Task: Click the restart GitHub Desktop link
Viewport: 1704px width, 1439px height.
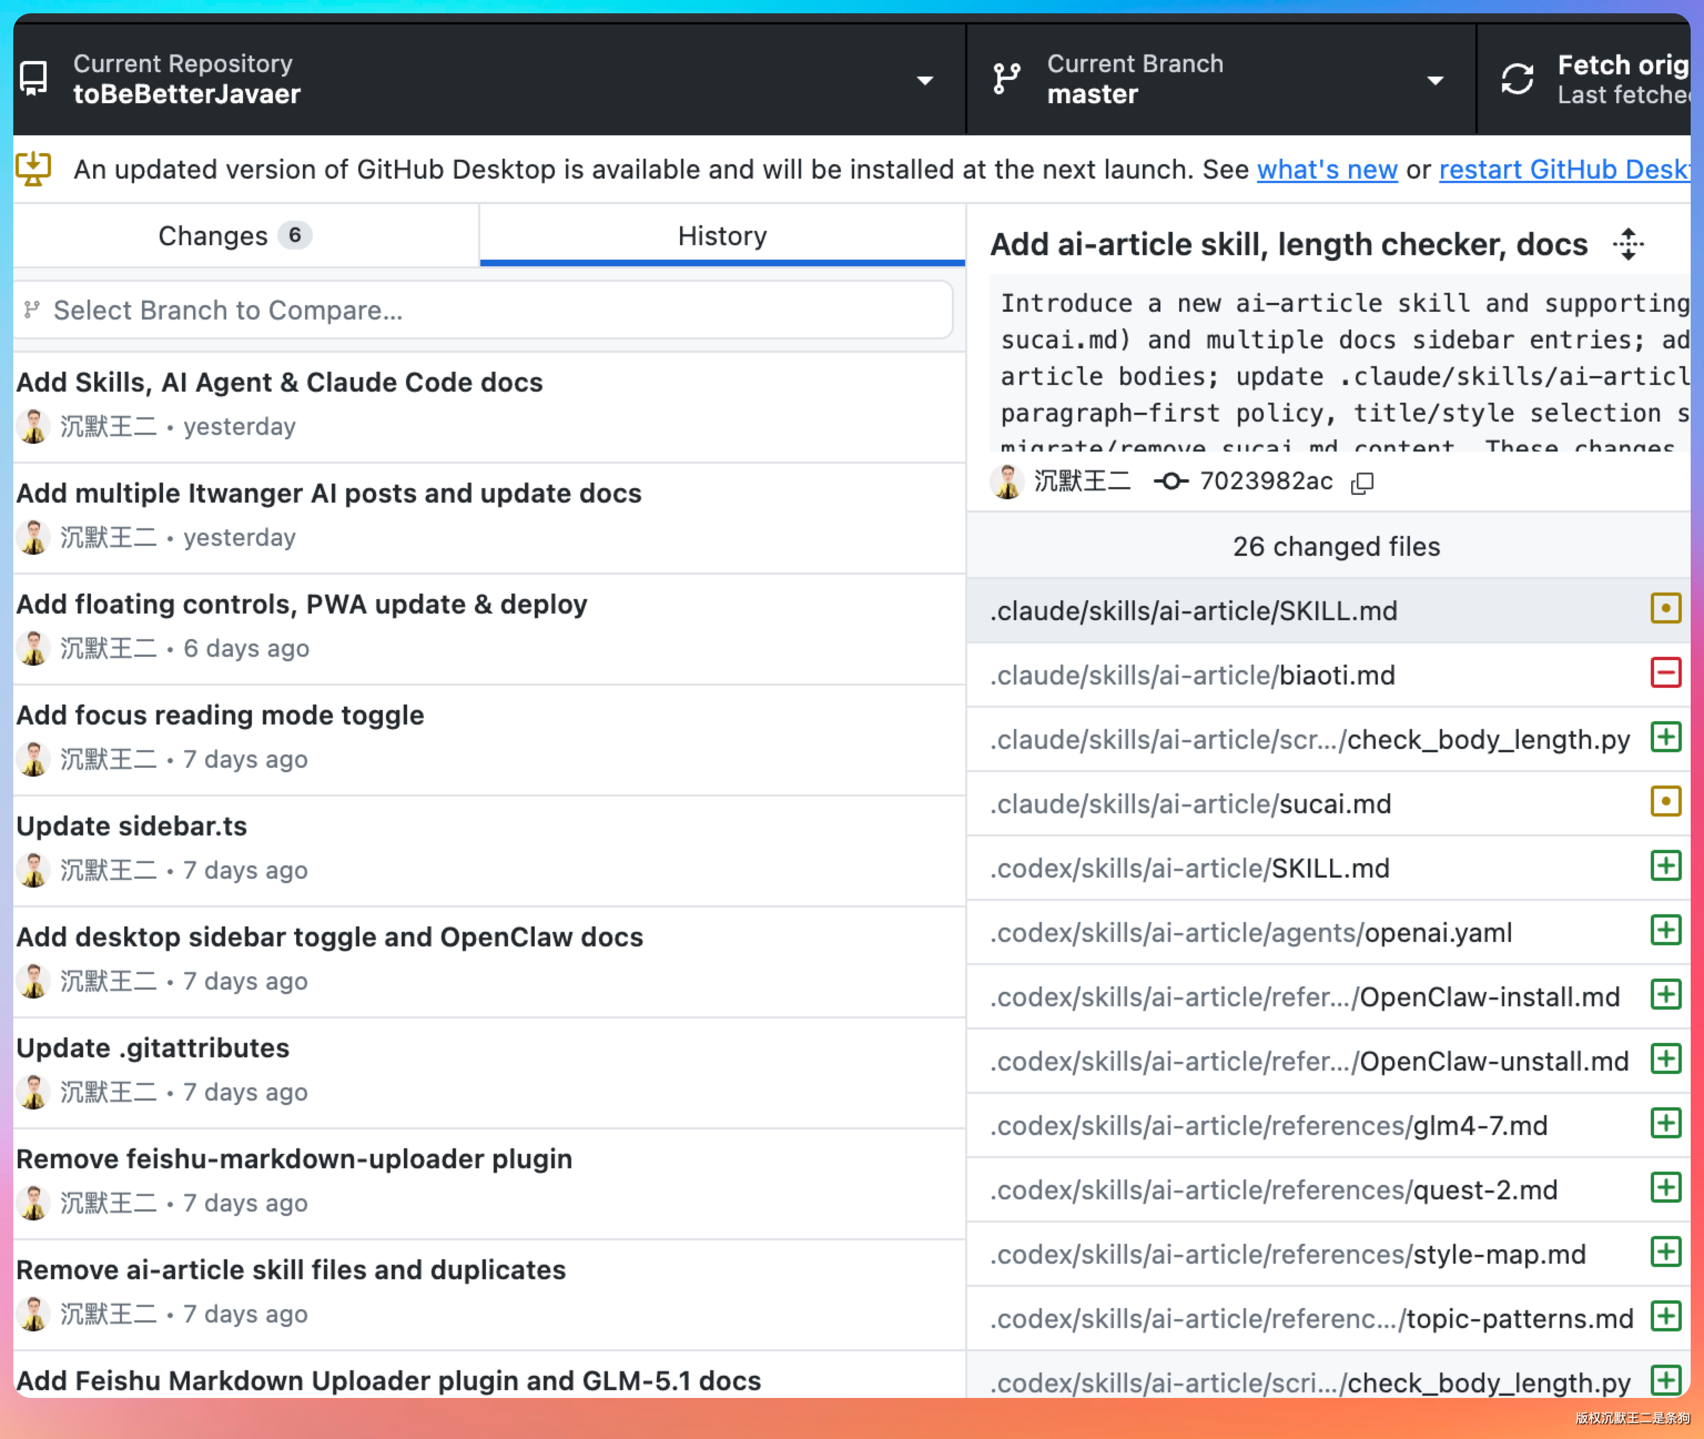Action: (1562, 170)
